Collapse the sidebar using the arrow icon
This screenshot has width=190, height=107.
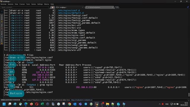pyautogui.click(x=1, y=12)
